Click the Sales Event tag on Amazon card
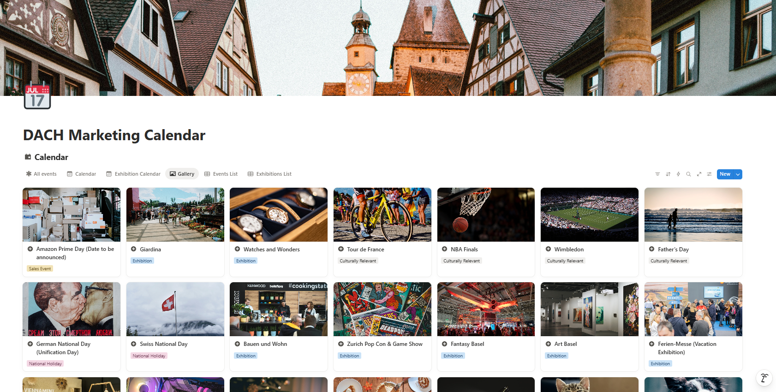 point(40,268)
